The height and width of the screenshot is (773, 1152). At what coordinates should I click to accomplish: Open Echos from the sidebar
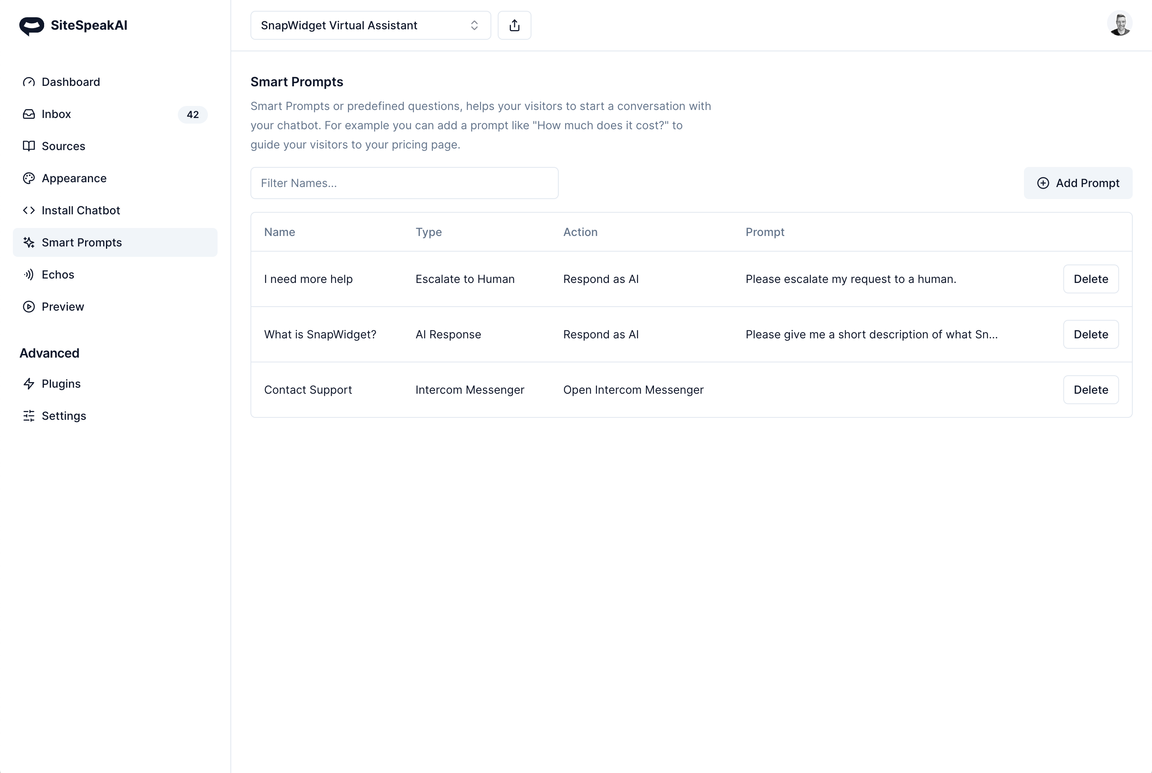[115, 275]
